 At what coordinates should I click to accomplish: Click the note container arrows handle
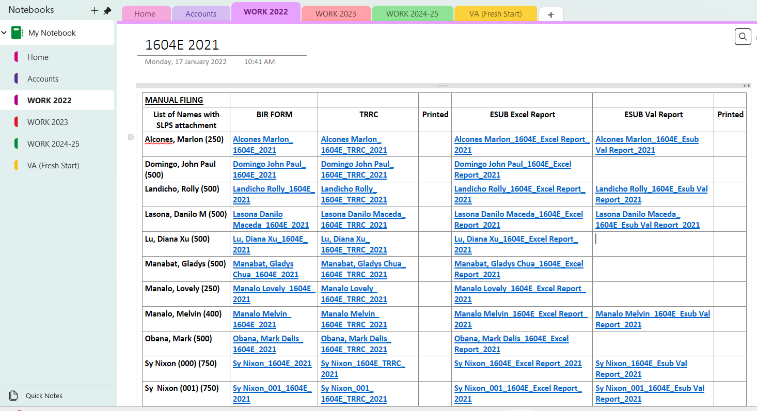(746, 86)
